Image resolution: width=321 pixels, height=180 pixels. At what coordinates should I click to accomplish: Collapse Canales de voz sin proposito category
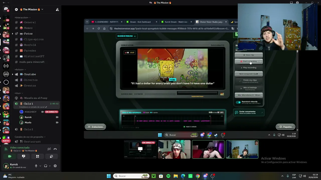[30, 137]
